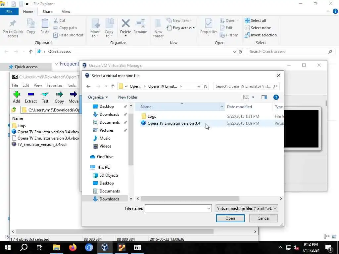
Task: Click Pin to Quick access in ribbon
Action: [13, 28]
